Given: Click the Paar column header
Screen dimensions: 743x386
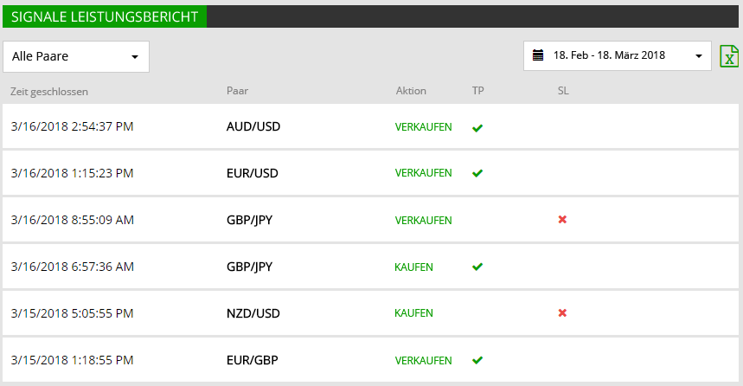Looking at the screenshot, I should tap(237, 91).
